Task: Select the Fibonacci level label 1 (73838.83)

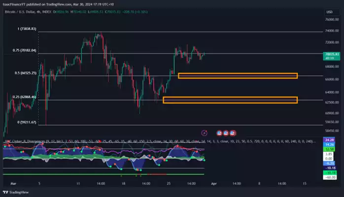Action: tap(27, 29)
